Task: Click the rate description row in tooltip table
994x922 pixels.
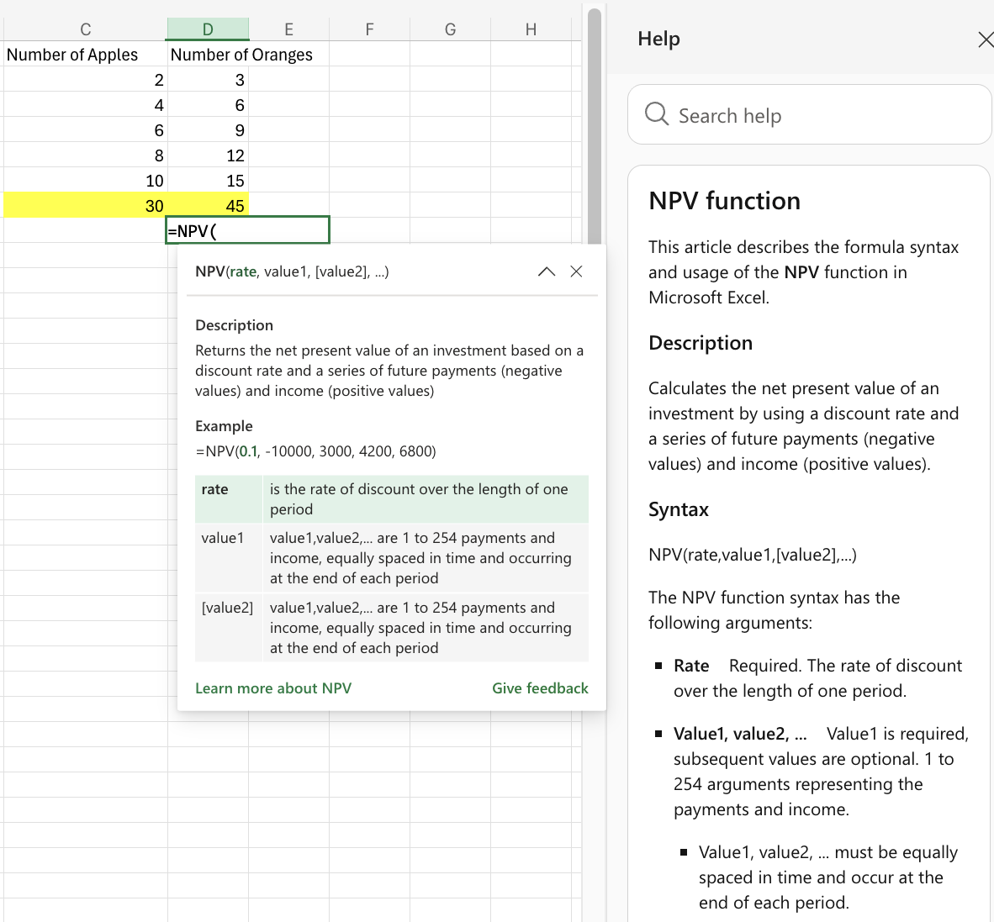Action: 391,498
